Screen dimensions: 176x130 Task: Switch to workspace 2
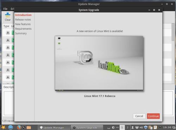(x=127, y=128)
